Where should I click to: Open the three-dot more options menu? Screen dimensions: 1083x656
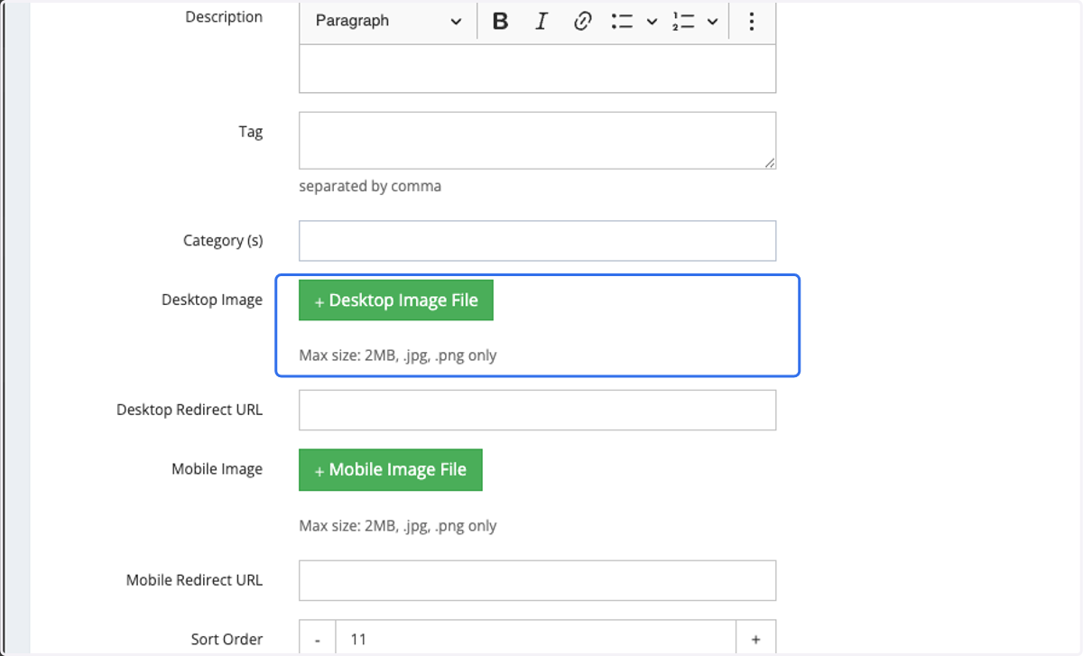coord(751,22)
